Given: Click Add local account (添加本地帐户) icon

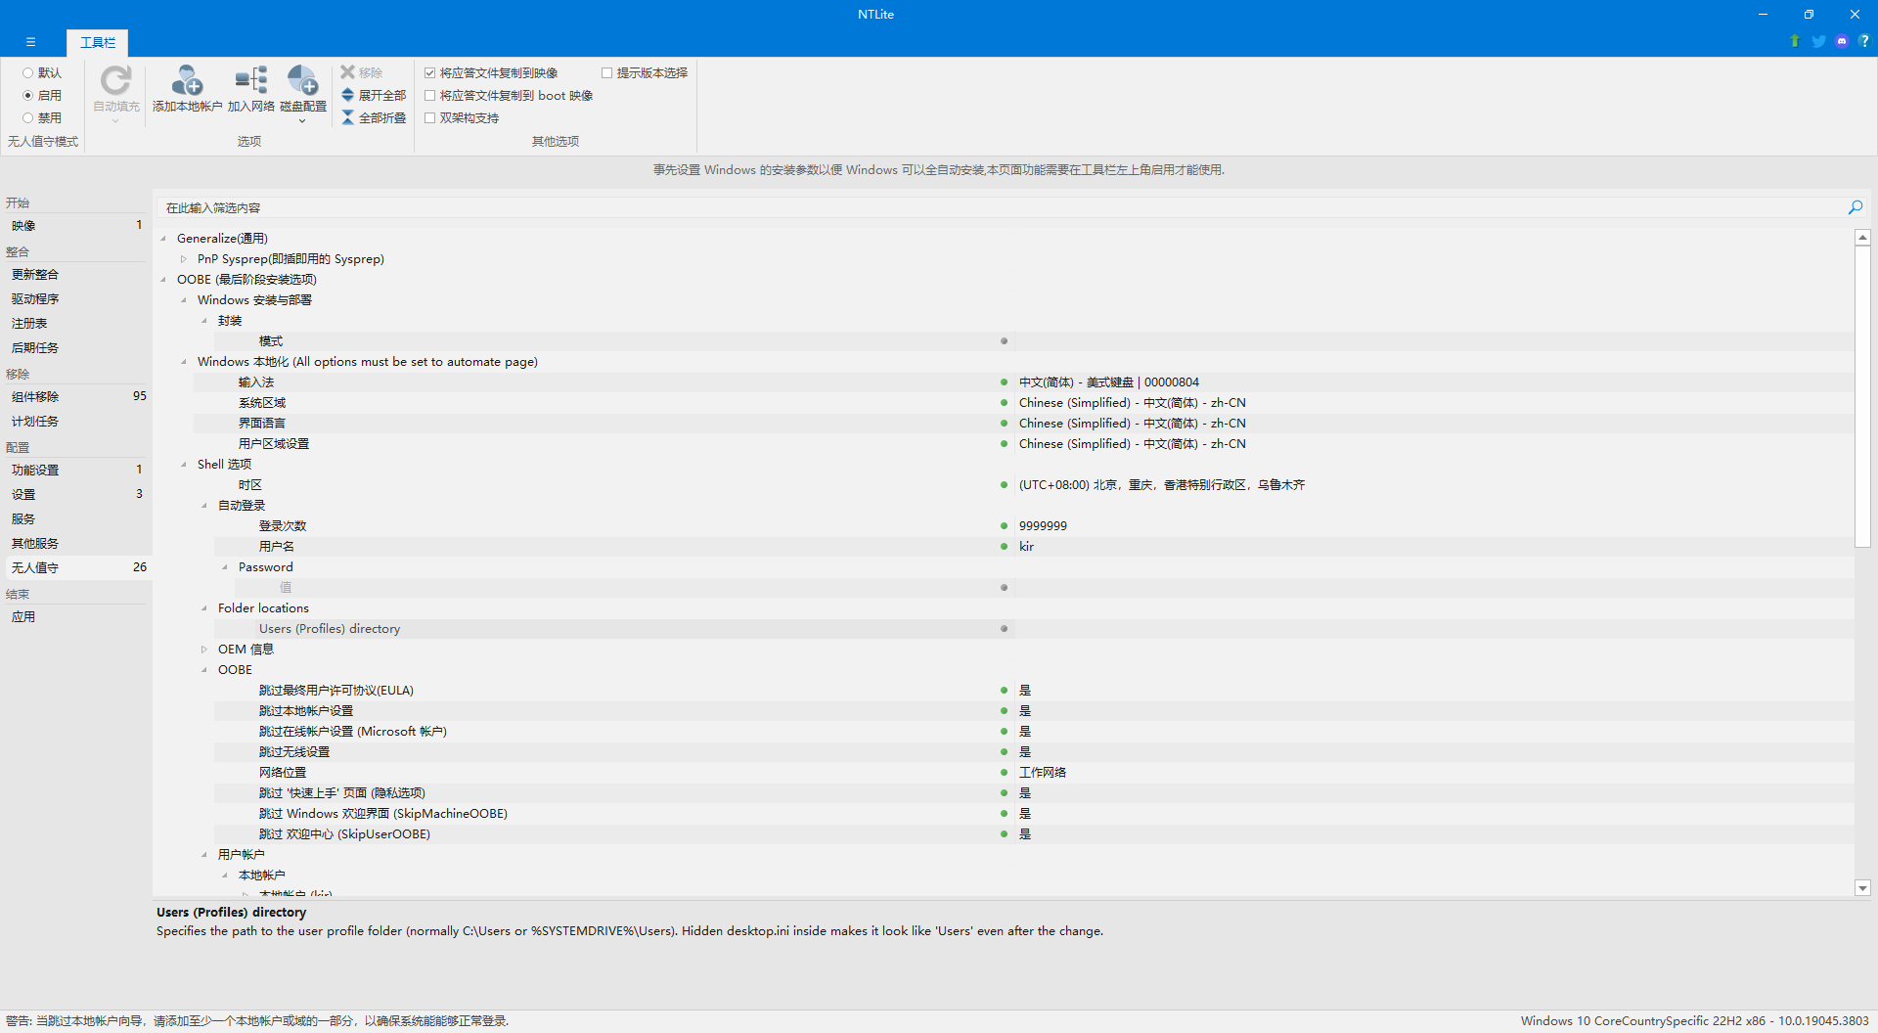Looking at the screenshot, I should pyautogui.click(x=187, y=80).
